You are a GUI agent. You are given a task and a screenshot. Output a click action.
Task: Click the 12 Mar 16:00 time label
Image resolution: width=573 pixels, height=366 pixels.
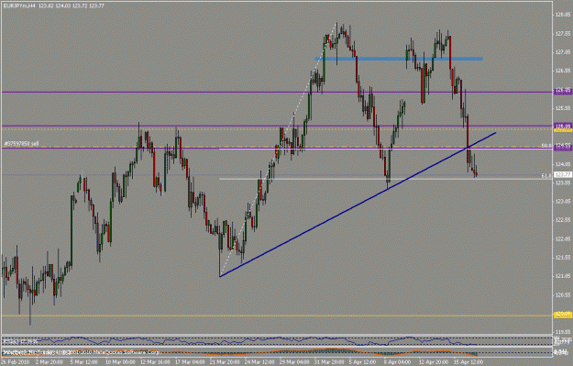pos(155,362)
